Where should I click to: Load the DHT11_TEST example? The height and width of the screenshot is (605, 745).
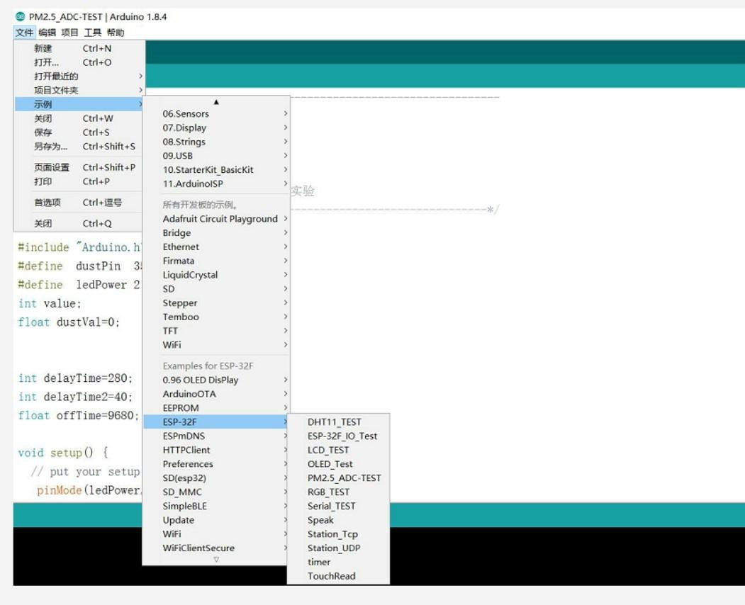(338, 422)
